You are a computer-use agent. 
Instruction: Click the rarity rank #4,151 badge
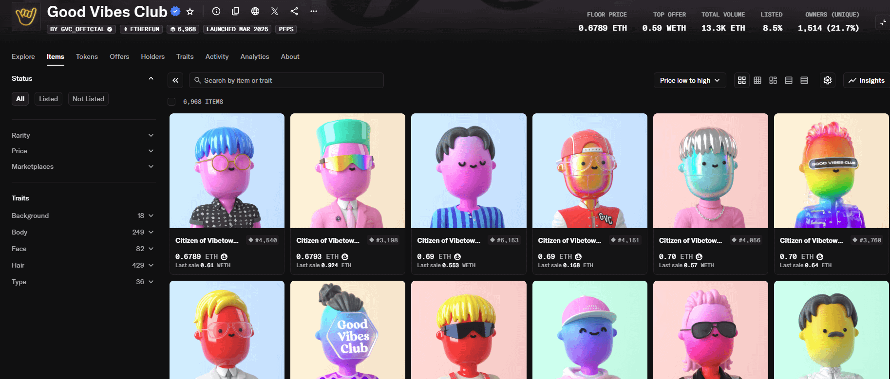[x=625, y=240]
